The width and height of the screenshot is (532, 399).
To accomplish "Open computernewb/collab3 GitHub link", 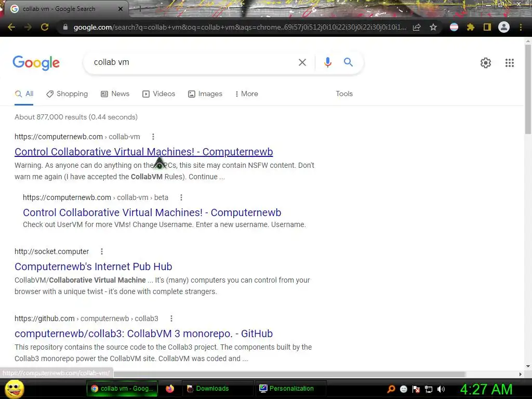I will click(143, 334).
